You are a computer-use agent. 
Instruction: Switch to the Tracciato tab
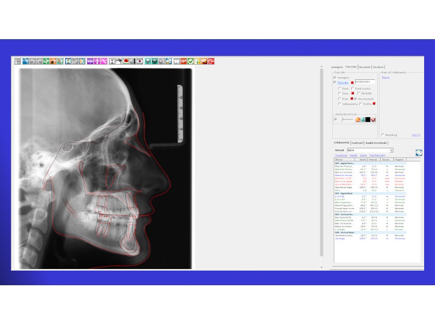tap(351, 67)
